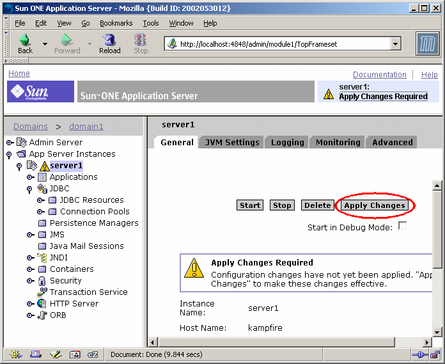Image resolution: width=445 pixels, height=364 pixels.
Task: Switch to the Advanced tab
Action: (392, 142)
